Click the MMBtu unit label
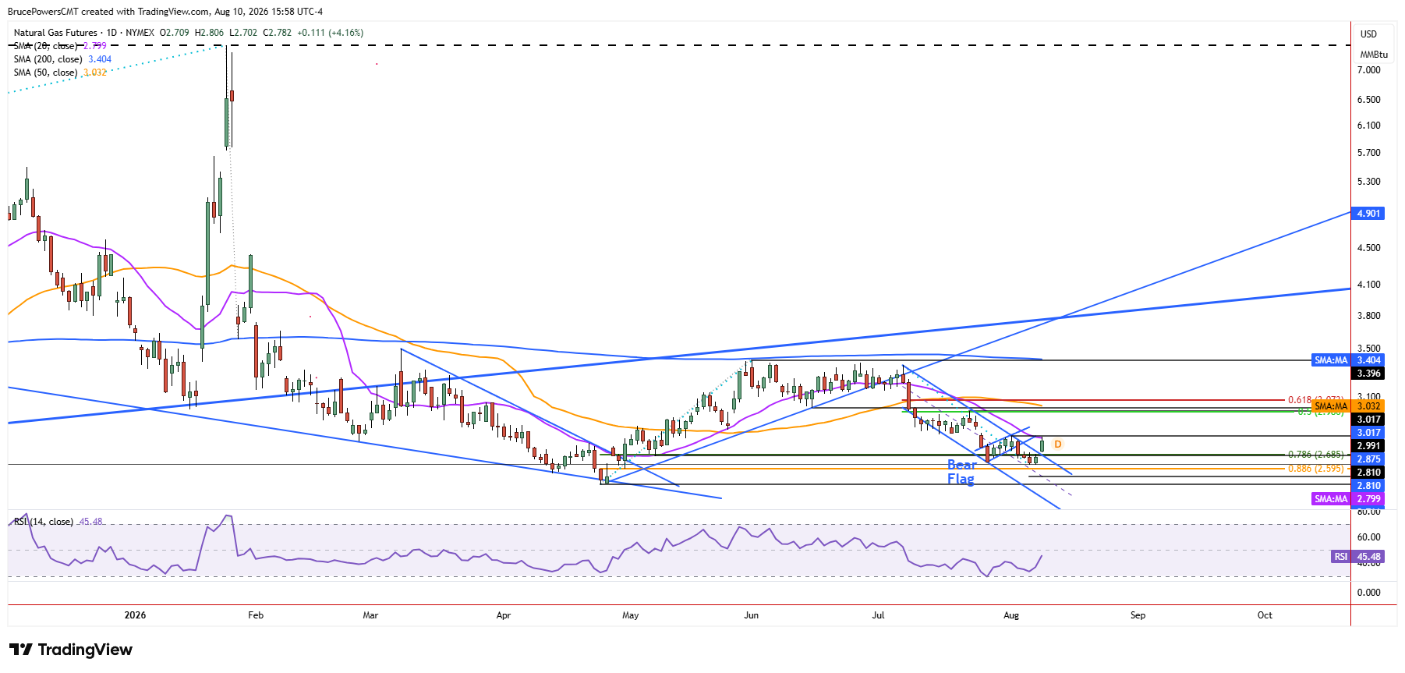Viewport: 1405px width, 673px height. [1374, 55]
